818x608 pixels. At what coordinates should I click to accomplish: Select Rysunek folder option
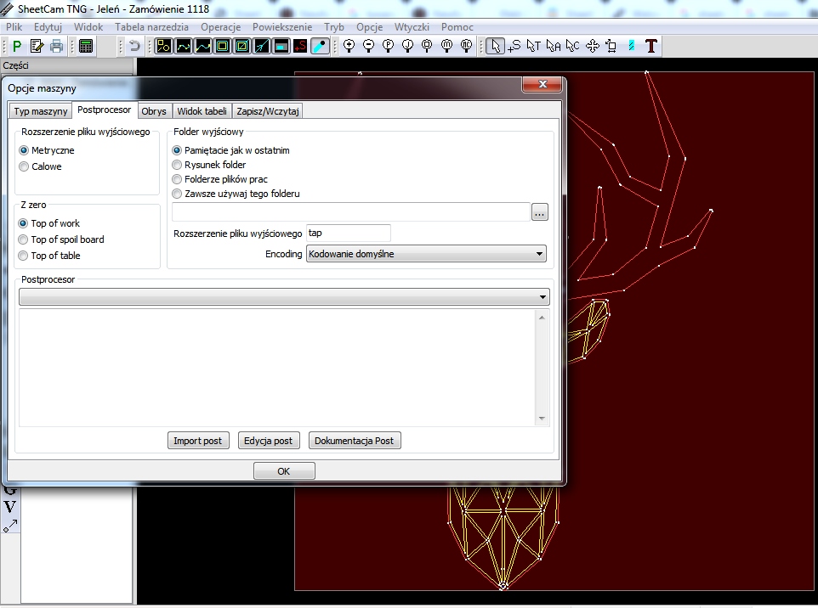(x=177, y=165)
